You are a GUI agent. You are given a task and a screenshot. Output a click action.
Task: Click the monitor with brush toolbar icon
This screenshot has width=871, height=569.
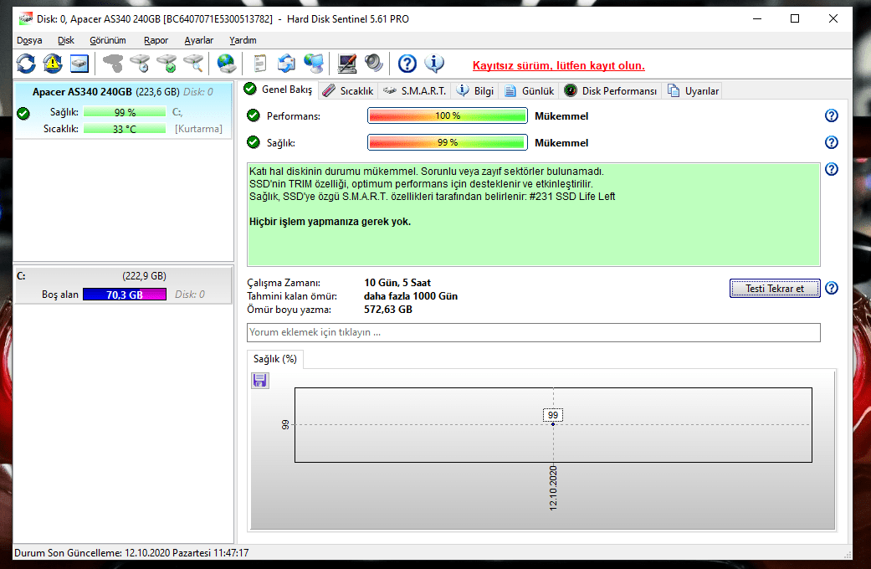(x=347, y=64)
